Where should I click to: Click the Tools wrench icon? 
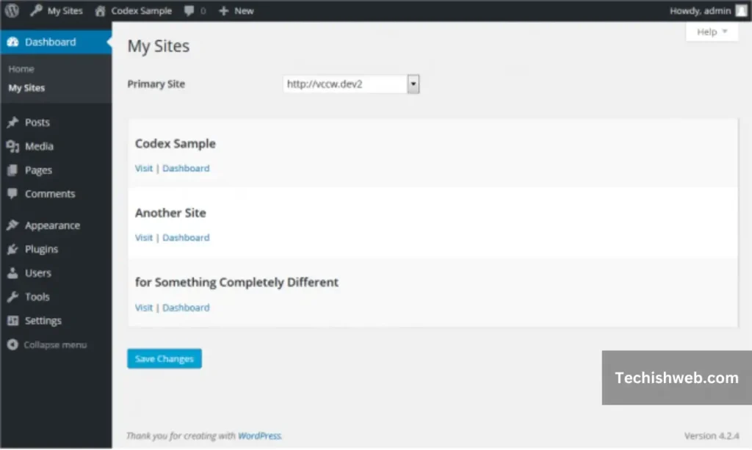[x=13, y=297]
